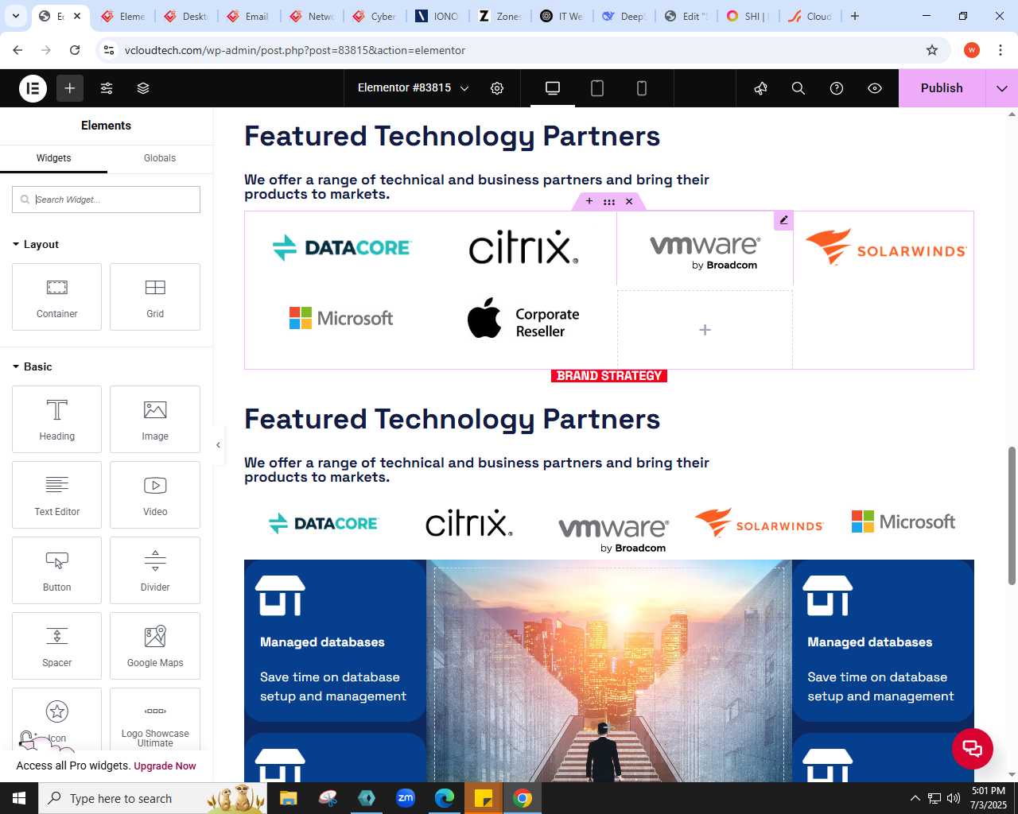Open Chrome tab search dropdown arrow
The height and width of the screenshot is (814, 1018).
pyautogui.click(x=15, y=16)
